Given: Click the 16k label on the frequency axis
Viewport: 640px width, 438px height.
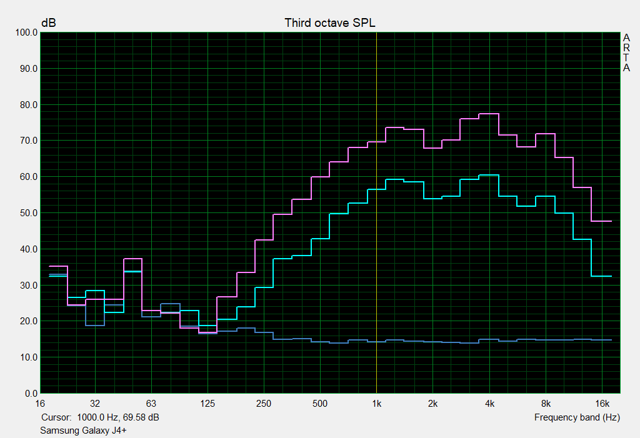Looking at the screenshot, I should pos(602,403).
